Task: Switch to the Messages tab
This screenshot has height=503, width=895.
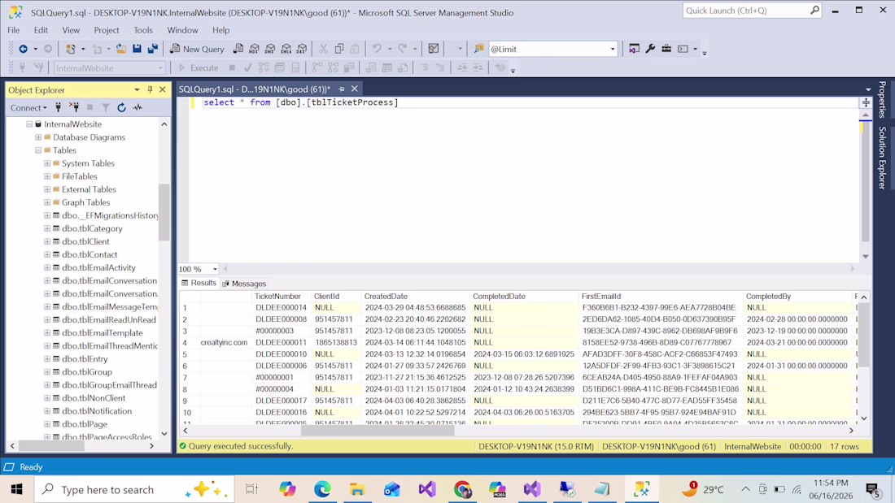Action: pos(244,284)
